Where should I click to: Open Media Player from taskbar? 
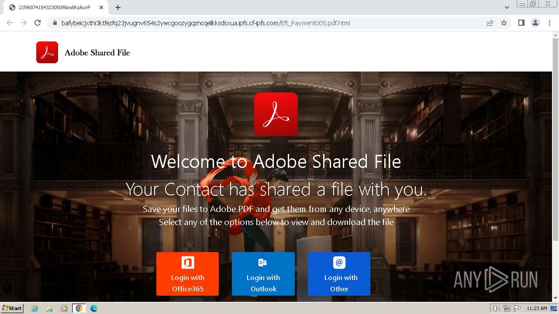[64, 308]
